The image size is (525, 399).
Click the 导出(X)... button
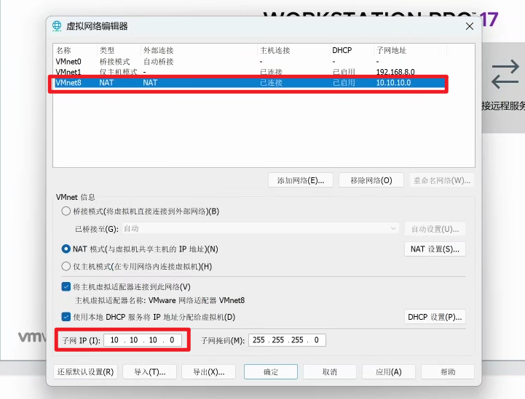point(208,371)
